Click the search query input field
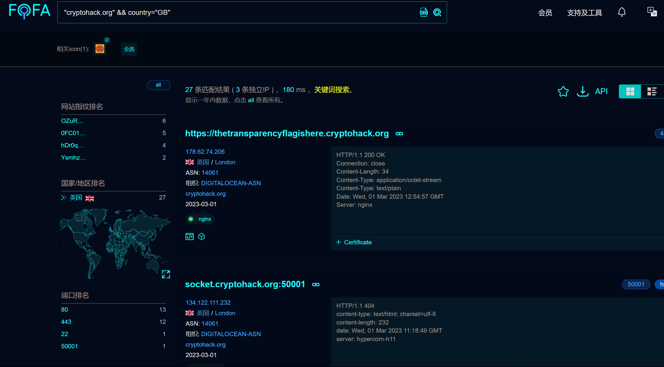This screenshot has width=664, height=367. (x=233, y=13)
